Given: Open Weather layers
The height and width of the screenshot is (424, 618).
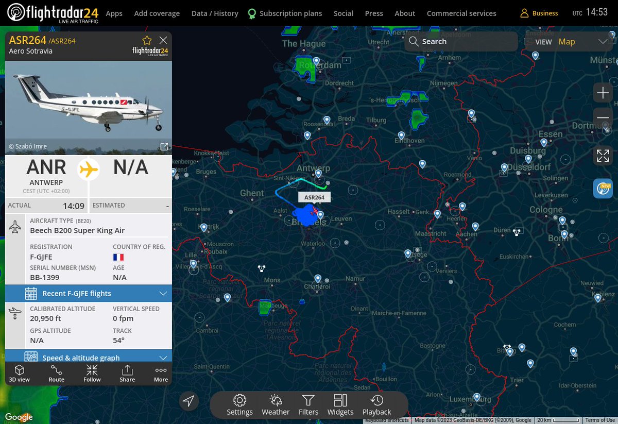Looking at the screenshot, I should click(x=276, y=404).
